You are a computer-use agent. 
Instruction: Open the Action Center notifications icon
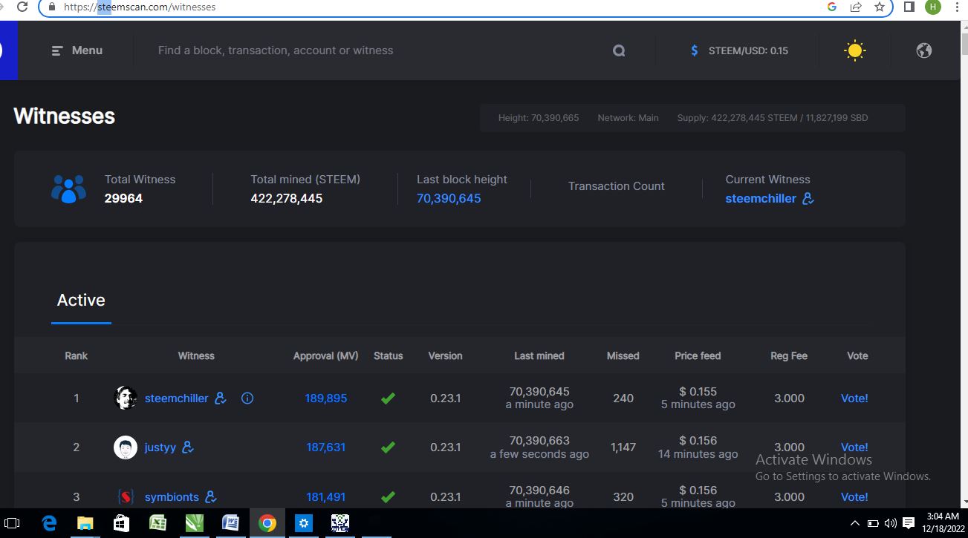pyautogui.click(x=908, y=523)
